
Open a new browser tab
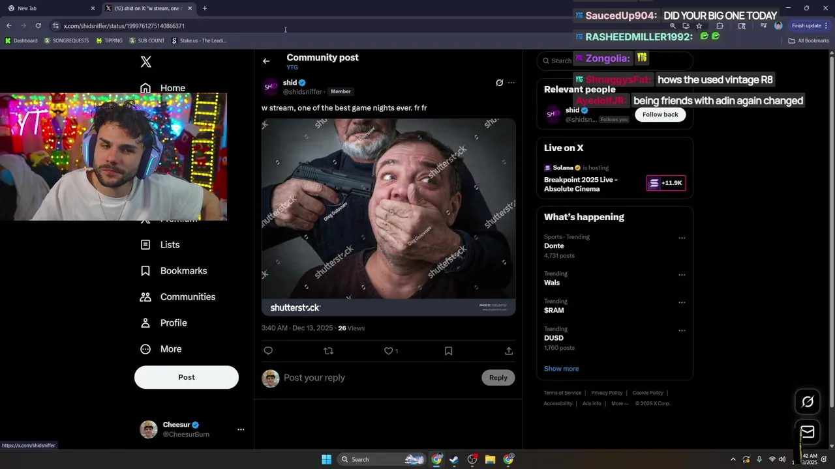(x=205, y=8)
